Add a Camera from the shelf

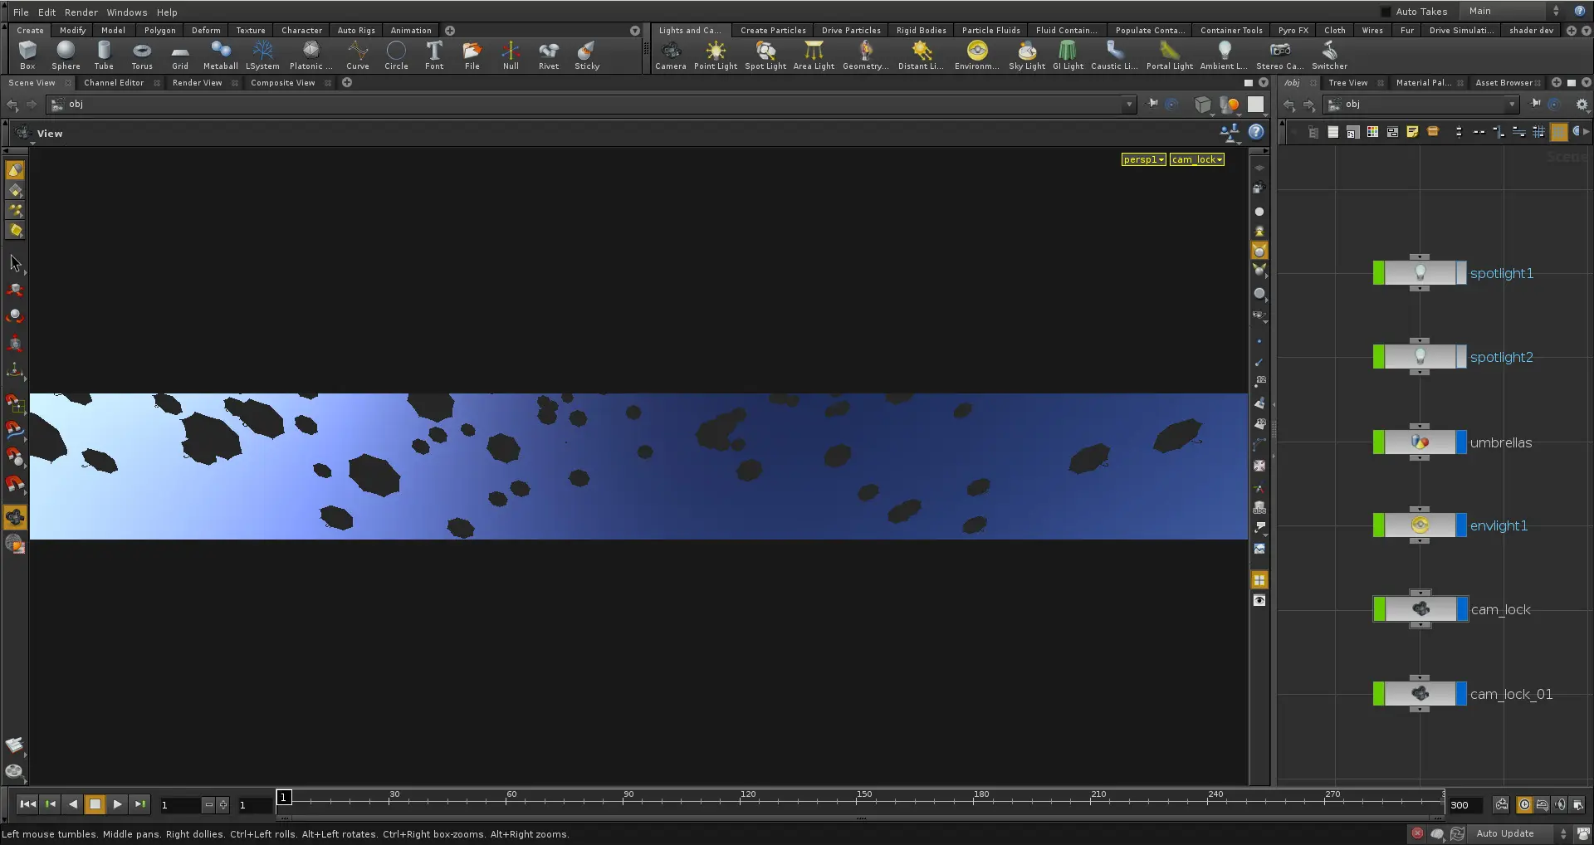pos(670,56)
